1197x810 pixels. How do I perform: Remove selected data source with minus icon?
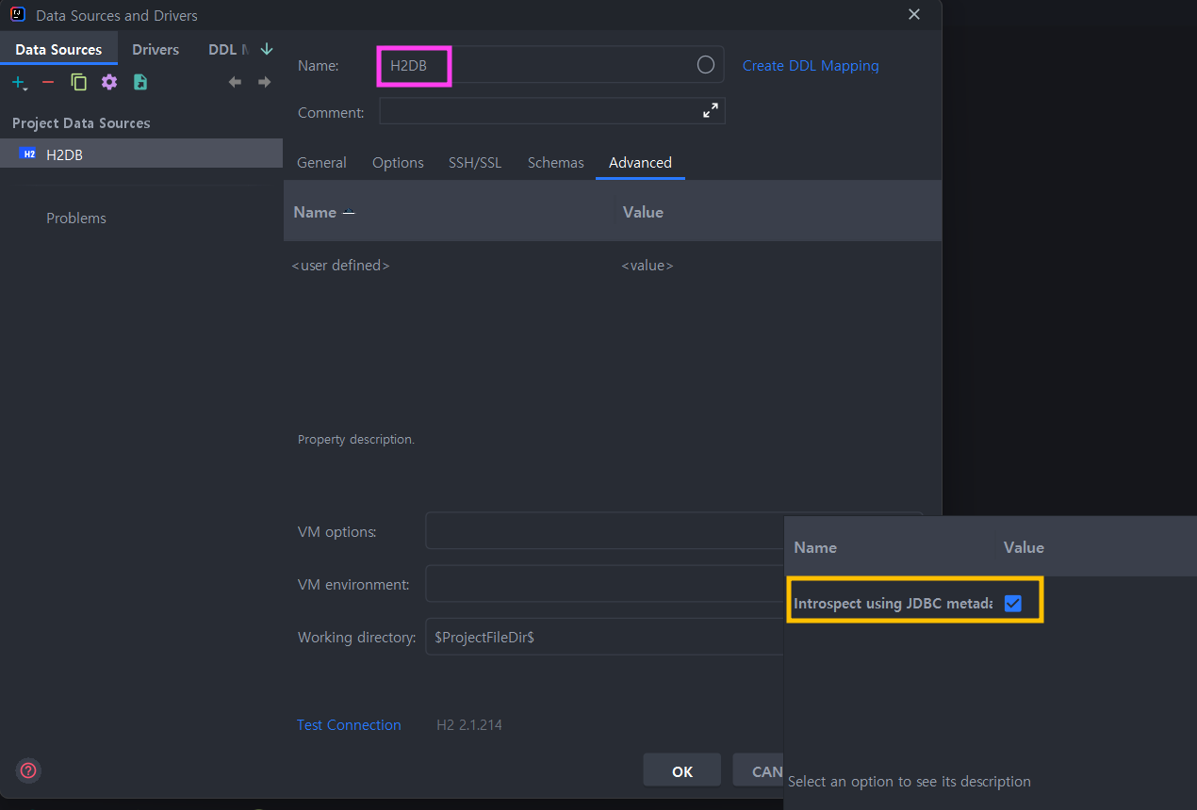coord(48,83)
